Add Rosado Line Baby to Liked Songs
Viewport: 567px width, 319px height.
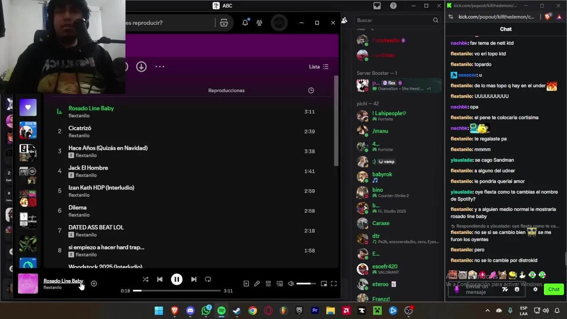coord(94,284)
